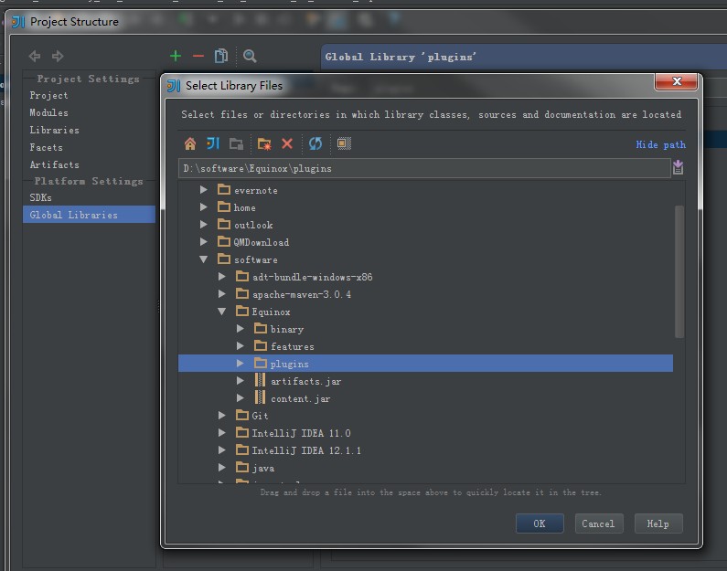
Task: Select Global Libraries in sidebar
Action: [x=89, y=215]
